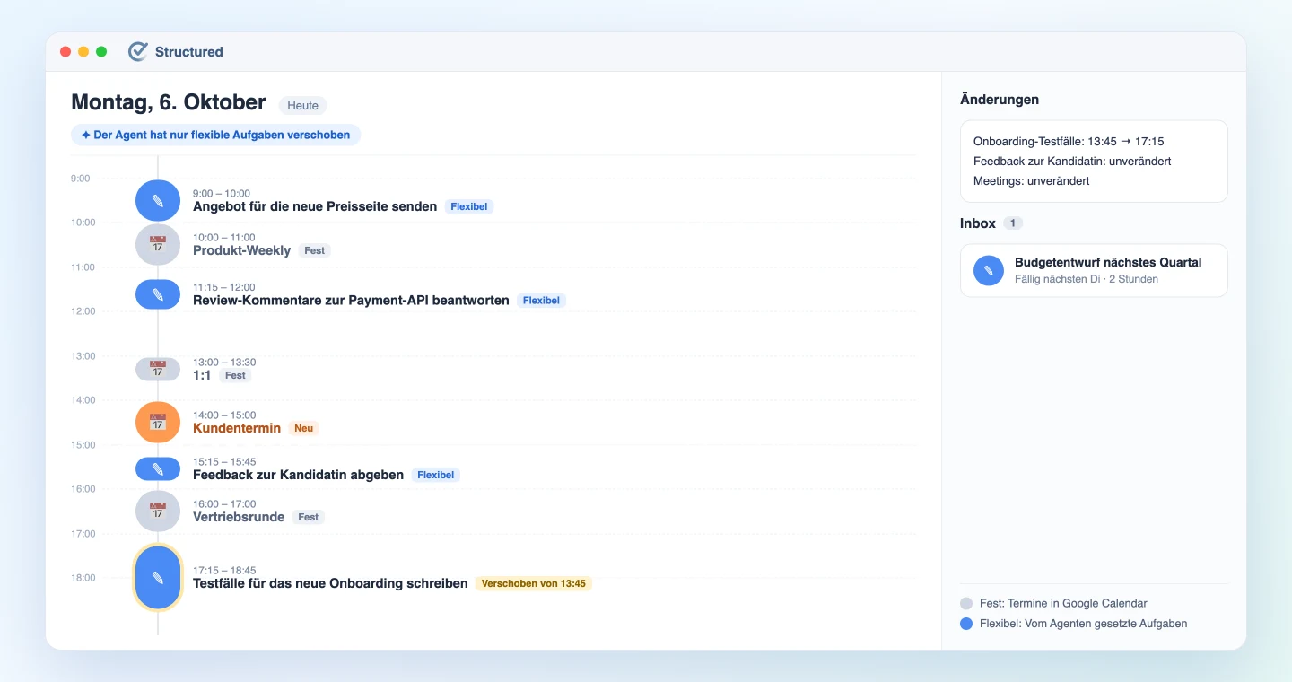Click the Verschoben von 13:45 badge
The height and width of the screenshot is (682, 1292).
point(534,583)
